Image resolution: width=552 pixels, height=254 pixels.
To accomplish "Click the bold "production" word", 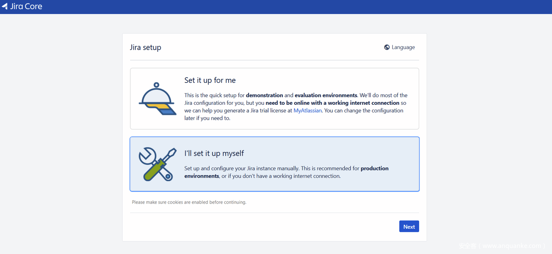I will pyautogui.click(x=374, y=169).
